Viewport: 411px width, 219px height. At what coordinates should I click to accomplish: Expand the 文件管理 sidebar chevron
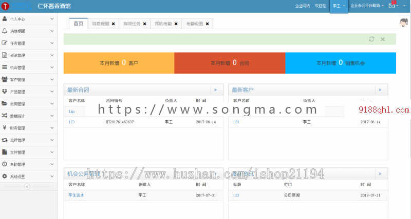tap(52, 152)
